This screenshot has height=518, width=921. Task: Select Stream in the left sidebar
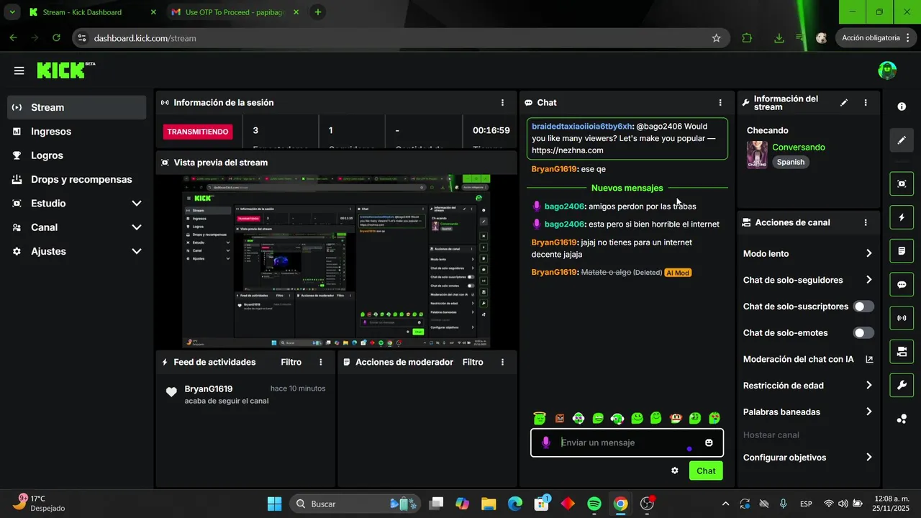77,107
